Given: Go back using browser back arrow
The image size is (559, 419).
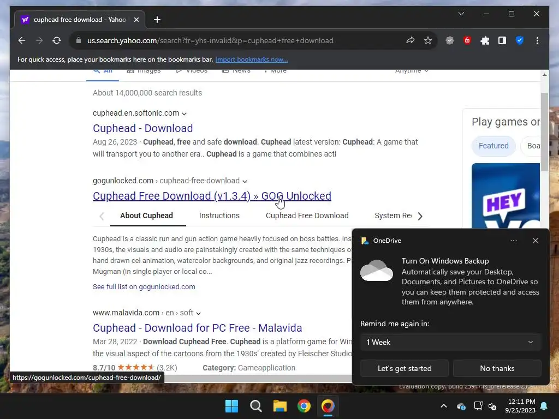Looking at the screenshot, I should pos(22,40).
